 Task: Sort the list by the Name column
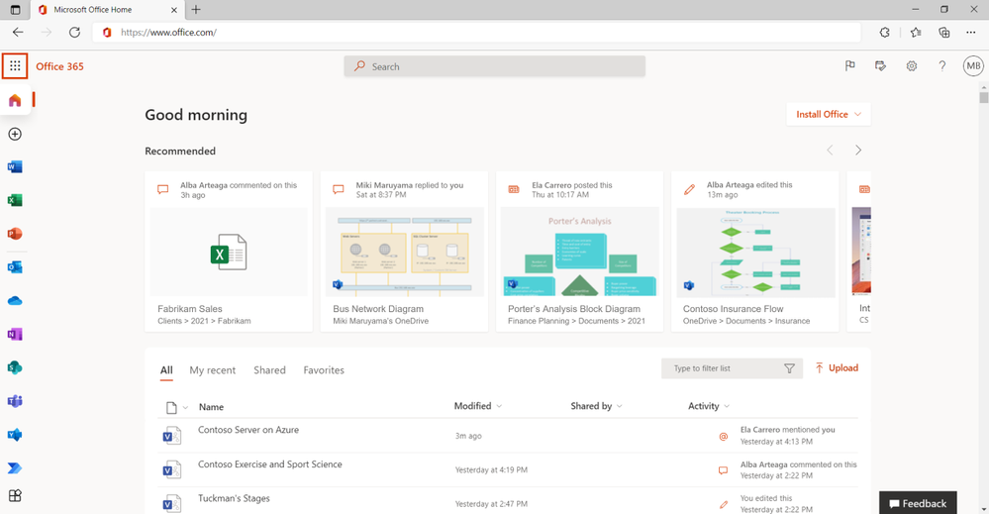[211, 407]
